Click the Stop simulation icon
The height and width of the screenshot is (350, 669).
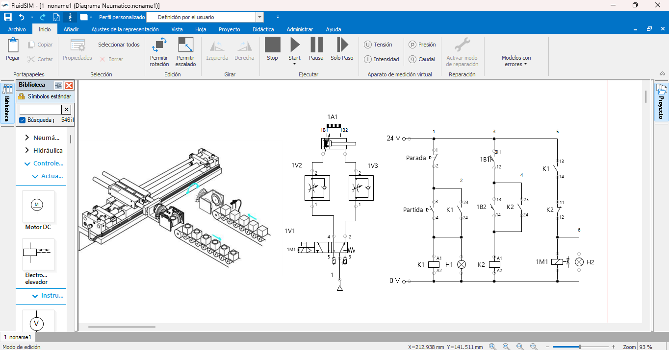(x=272, y=45)
